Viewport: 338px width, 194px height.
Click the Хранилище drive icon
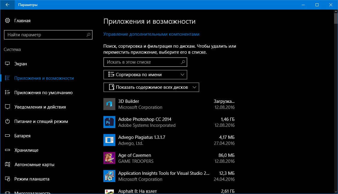tap(7, 150)
